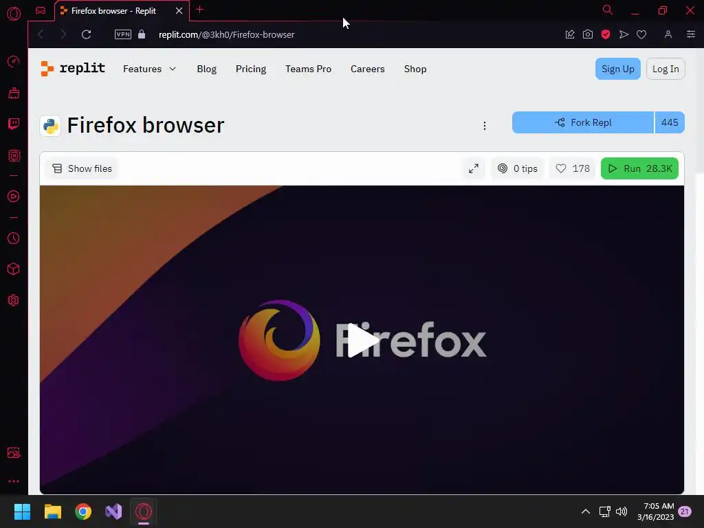The width and height of the screenshot is (704, 528).
Task: Open the Teams Pro menu link
Action: (309, 69)
